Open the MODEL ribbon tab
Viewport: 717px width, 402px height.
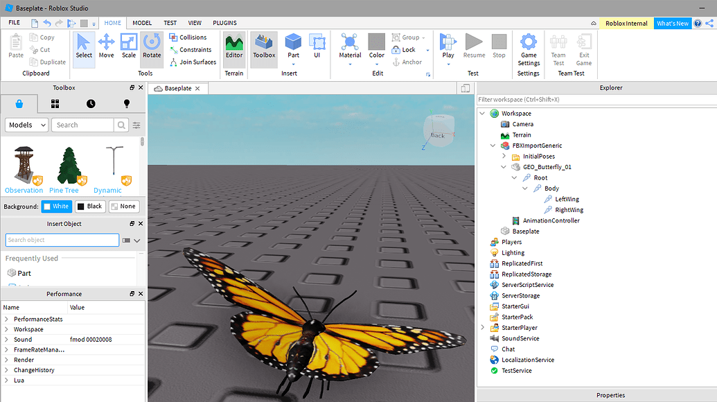tap(141, 22)
